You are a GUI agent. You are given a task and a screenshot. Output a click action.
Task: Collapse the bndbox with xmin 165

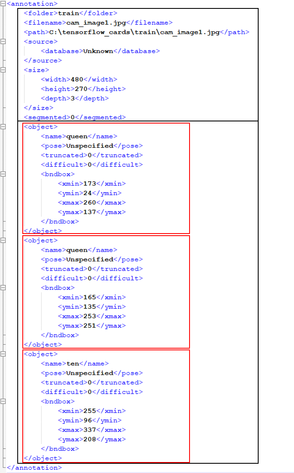coord(3,288)
